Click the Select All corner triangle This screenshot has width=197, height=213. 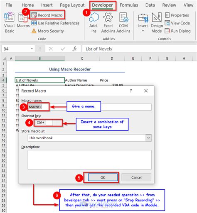point(4,58)
